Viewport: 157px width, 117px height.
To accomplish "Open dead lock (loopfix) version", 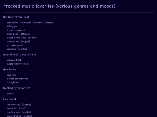I will (23, 108).
